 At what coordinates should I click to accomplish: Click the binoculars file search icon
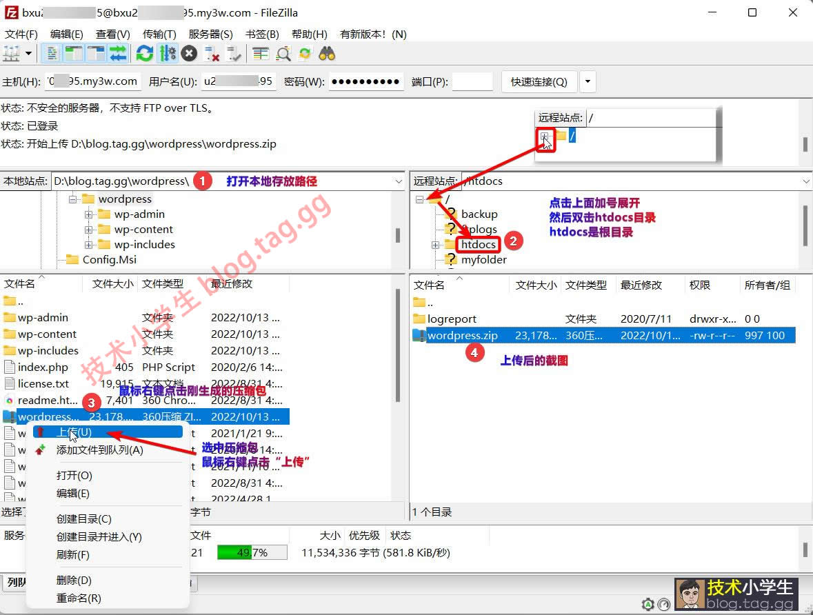327,53
